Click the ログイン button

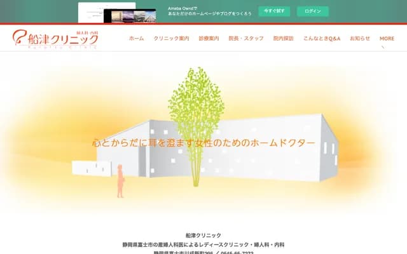pyautogui.click(x=313, y=11)
